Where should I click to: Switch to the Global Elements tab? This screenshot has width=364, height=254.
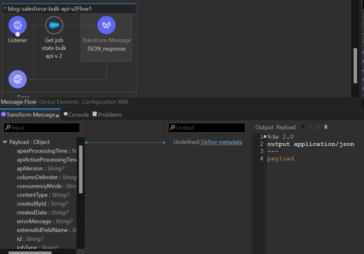(x=59, y=102)
